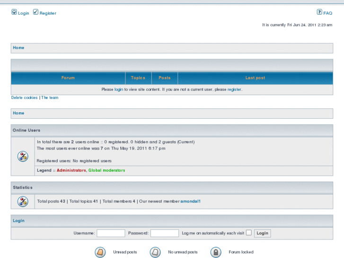Viewport: 344px width, 258px height.
Task: Open the Login link at top left
Action: click(x=24, y=13)
